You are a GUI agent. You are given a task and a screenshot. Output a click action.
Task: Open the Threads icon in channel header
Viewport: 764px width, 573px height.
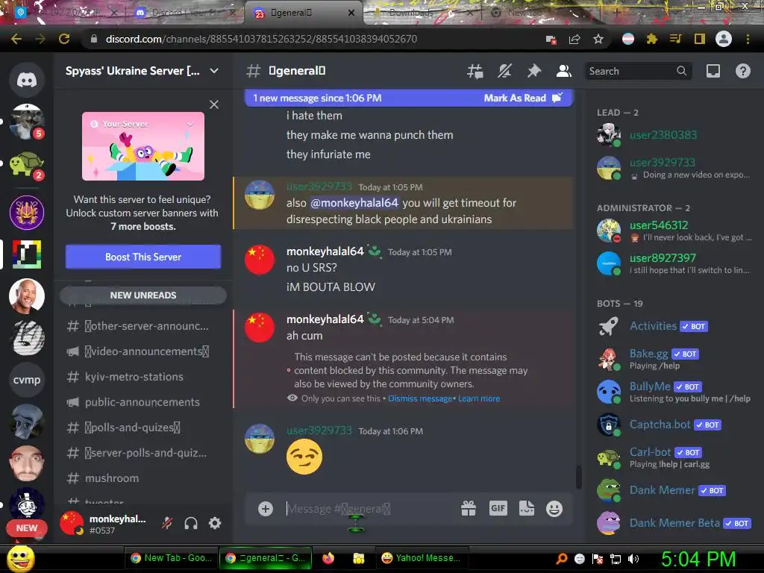click(475, 71)
